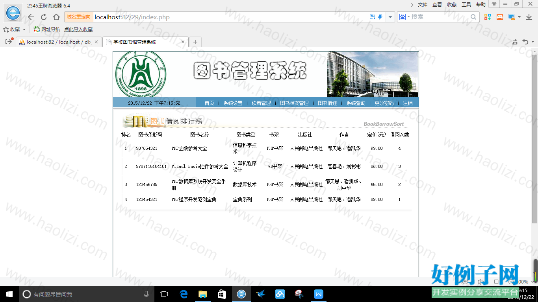Viewport: 538px width, 302px height.
Task: Click the search magnifier icon
Action: (473, 17)
